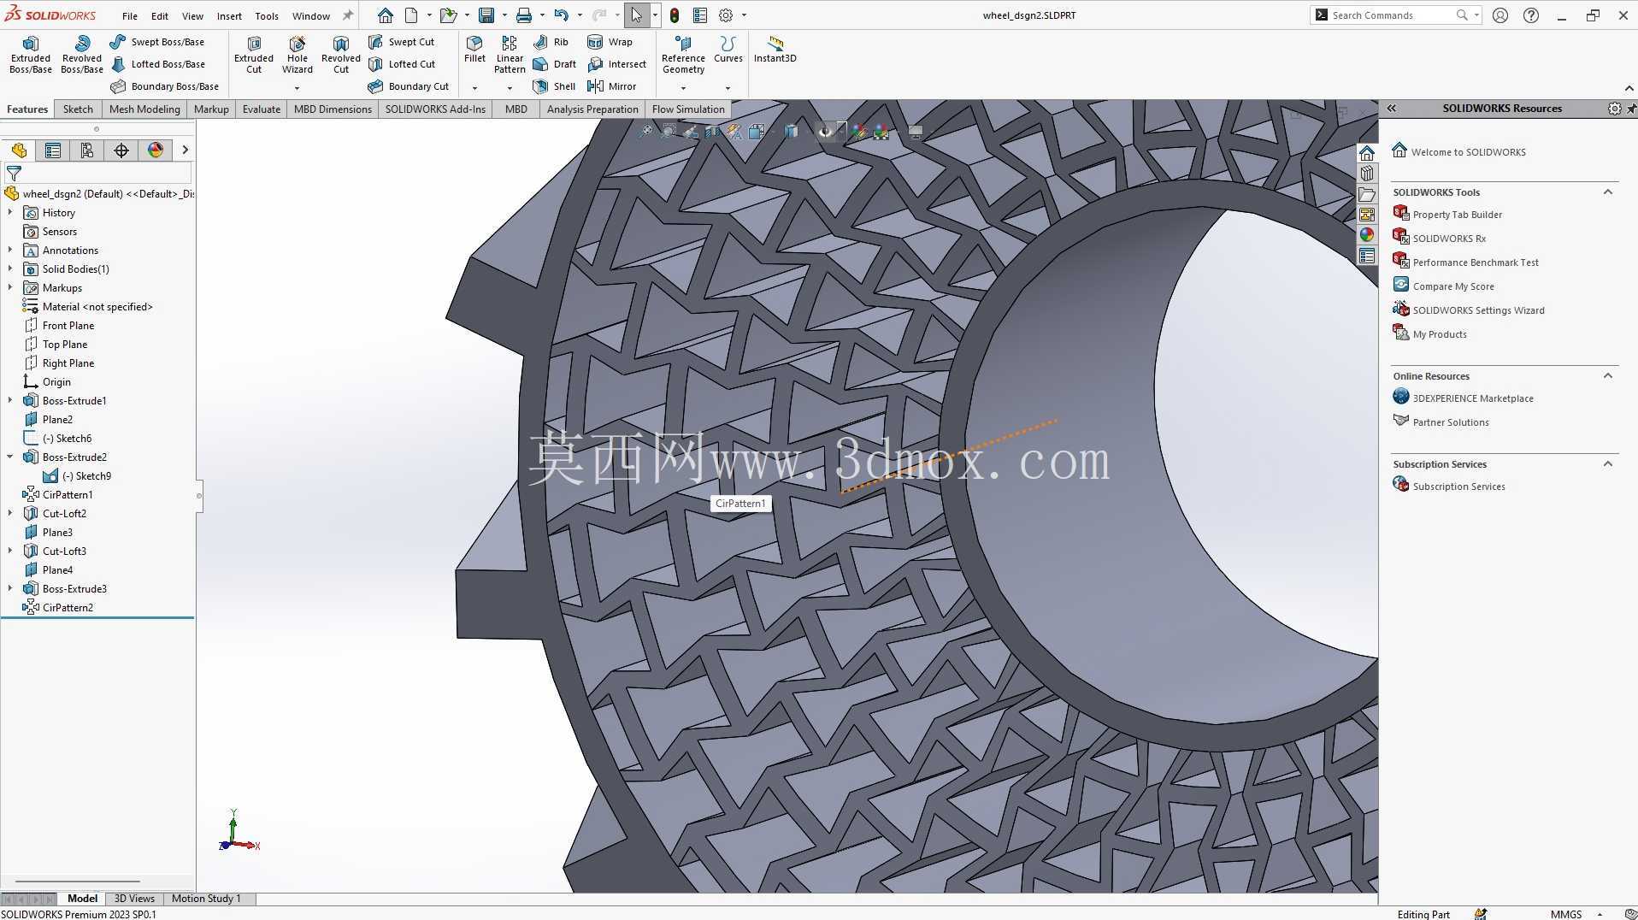Open the Appearances task pane tab
Screen dimensions: 1638x920
(x=1367, y=235)
